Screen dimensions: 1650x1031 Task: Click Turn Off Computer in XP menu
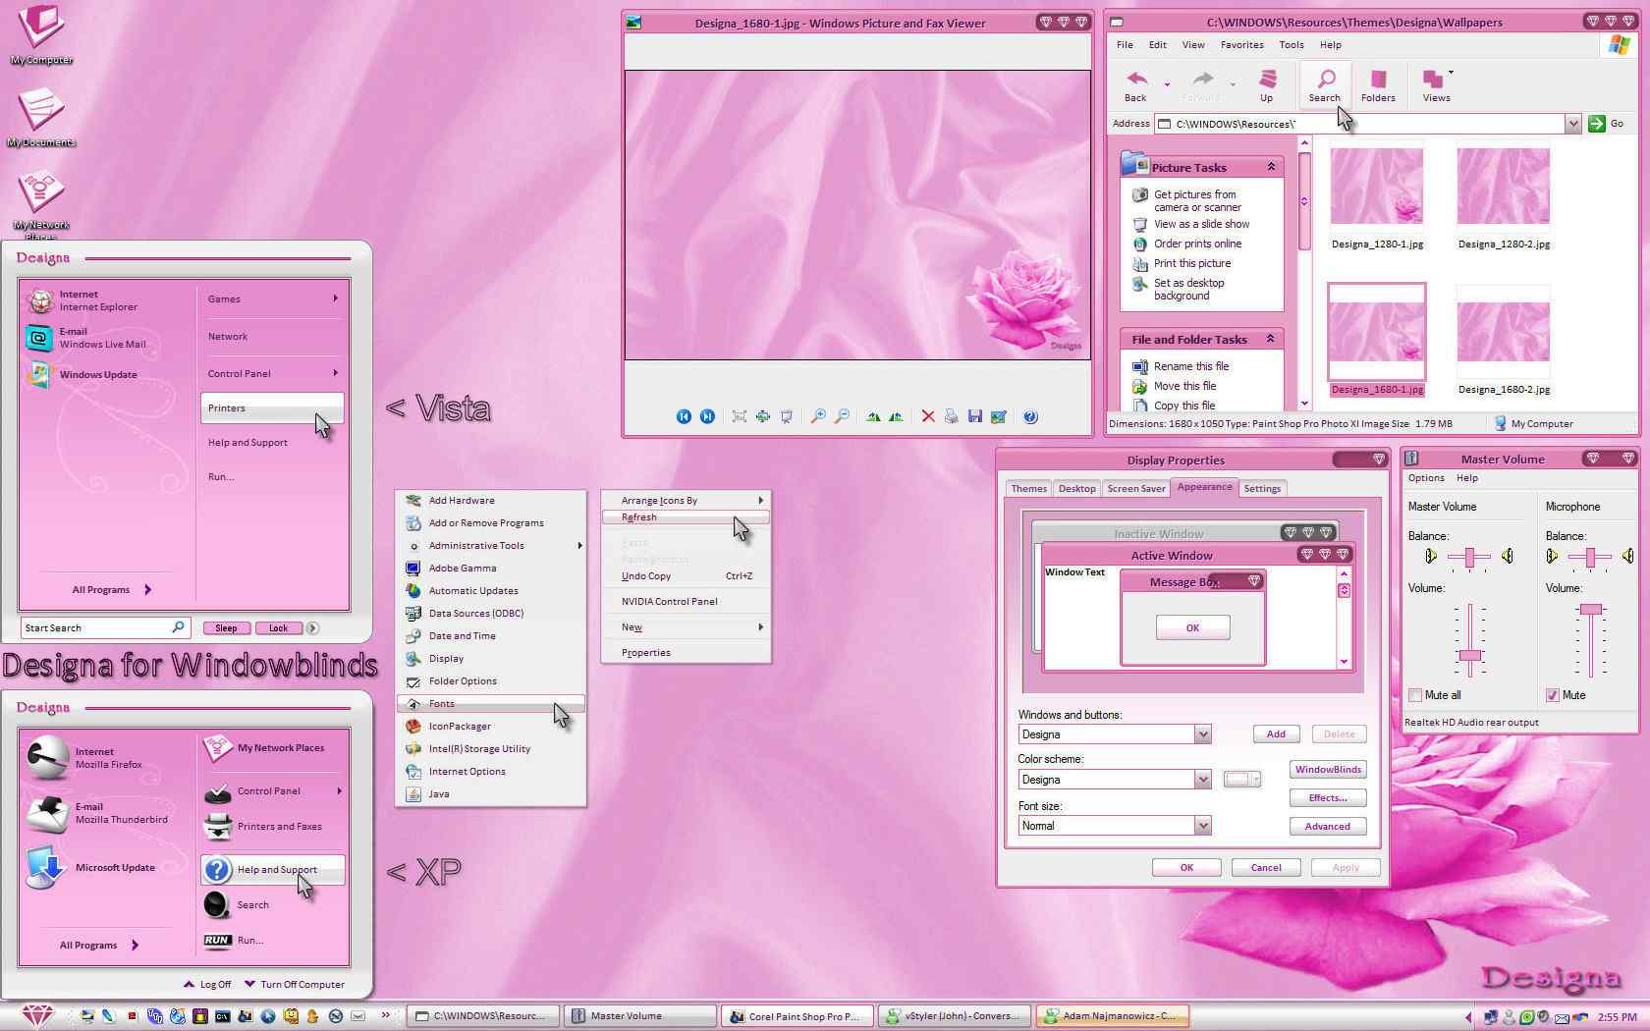click(295, 984)
